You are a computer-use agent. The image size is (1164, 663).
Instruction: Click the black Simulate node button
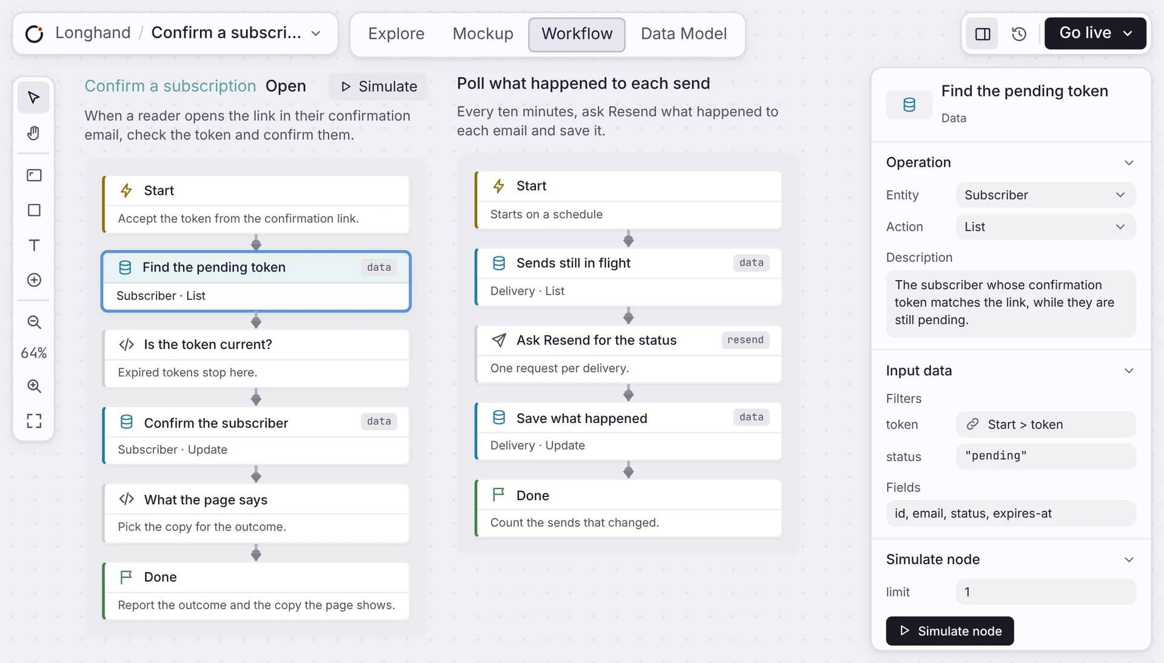(949, 631)
